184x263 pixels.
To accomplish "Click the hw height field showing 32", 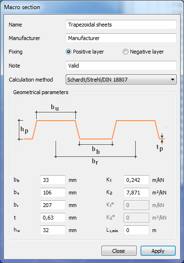I will 53,230.
